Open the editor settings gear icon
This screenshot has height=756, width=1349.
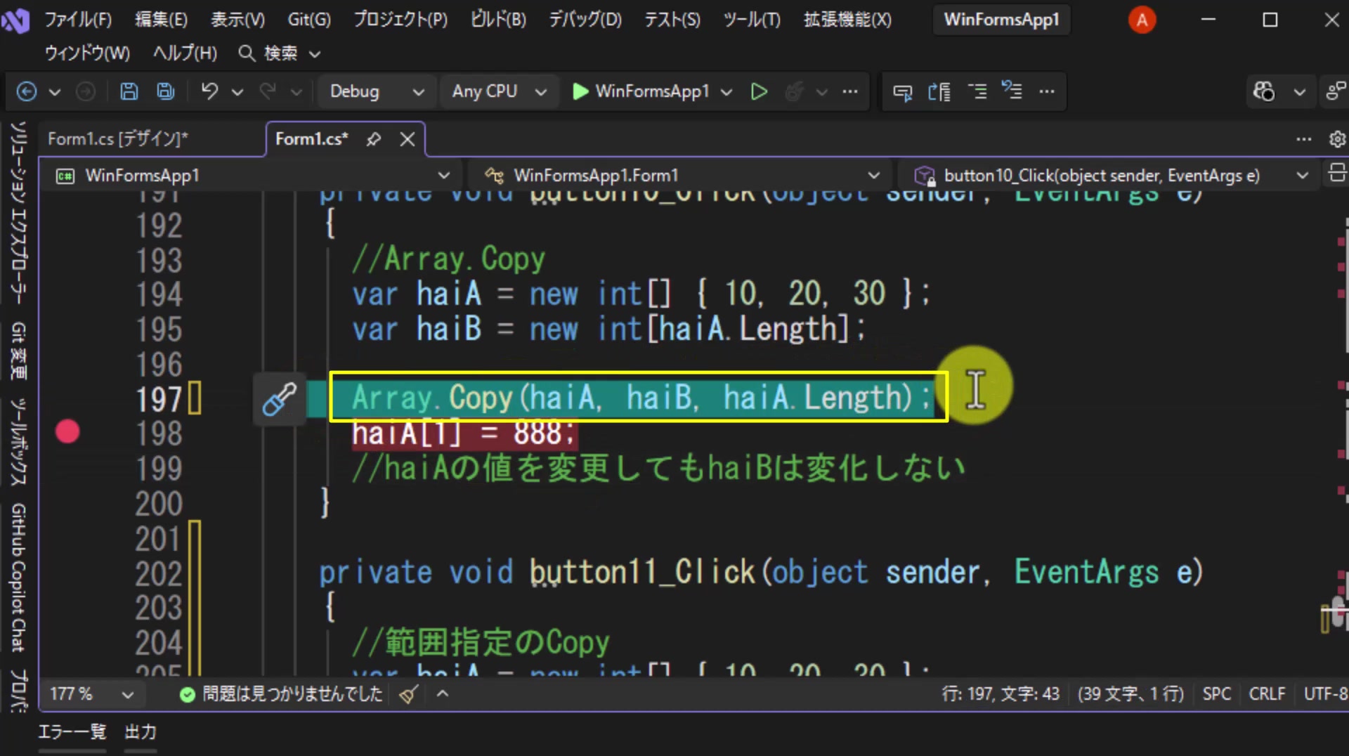(1337, 139)
